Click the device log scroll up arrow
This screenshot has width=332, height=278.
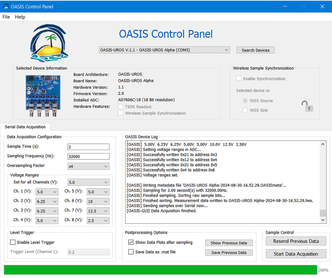click(x=323, y=144)
